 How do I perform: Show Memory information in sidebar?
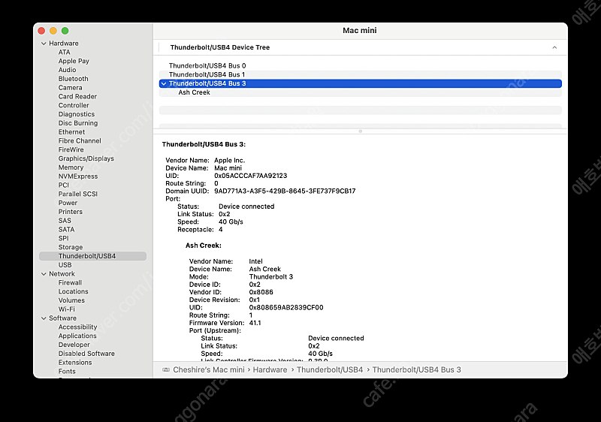71,167
